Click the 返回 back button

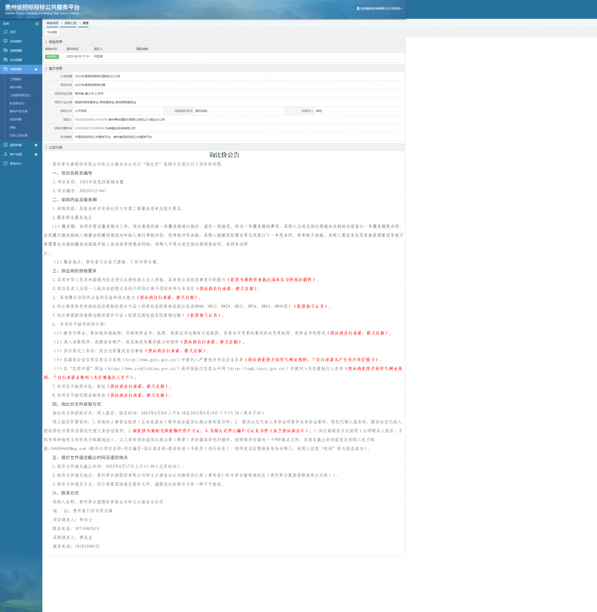pyautogui.click(x=52, y=32)
